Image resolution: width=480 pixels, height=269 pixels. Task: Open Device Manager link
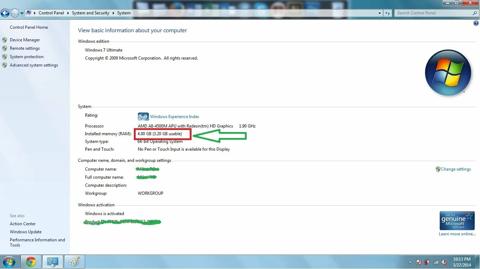point(25,40)
